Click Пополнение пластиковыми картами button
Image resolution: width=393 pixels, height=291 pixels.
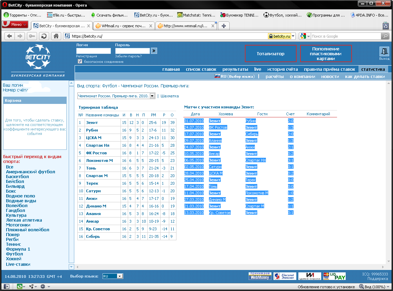326,54
